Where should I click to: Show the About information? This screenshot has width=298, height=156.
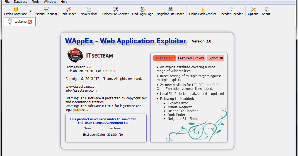coord(266,11)
